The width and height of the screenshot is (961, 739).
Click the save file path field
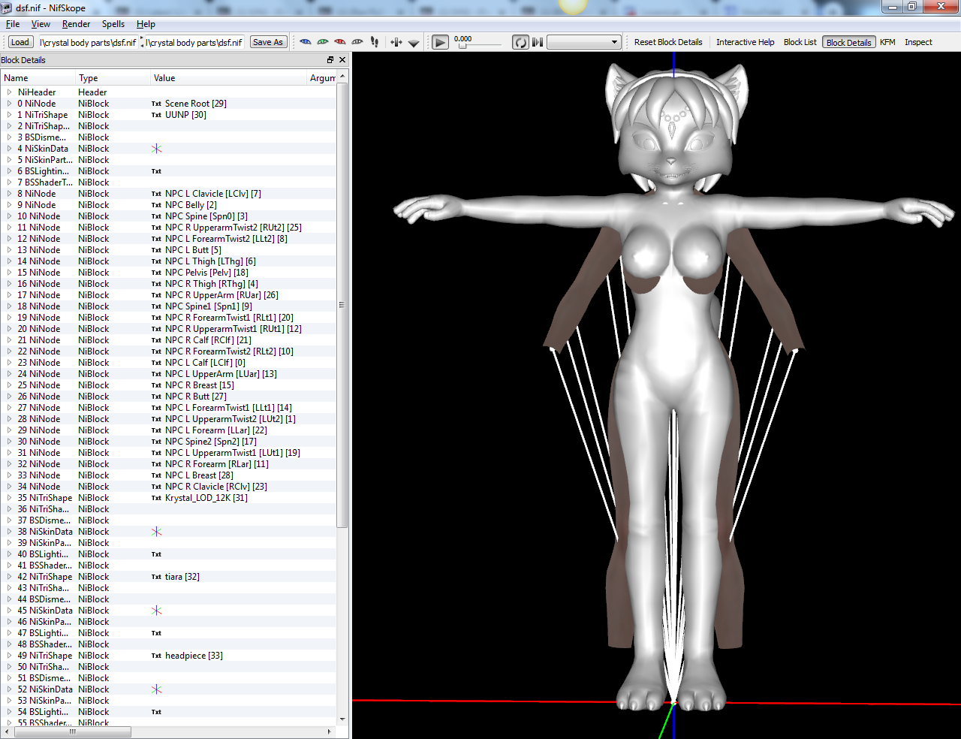tap(194, 42)
